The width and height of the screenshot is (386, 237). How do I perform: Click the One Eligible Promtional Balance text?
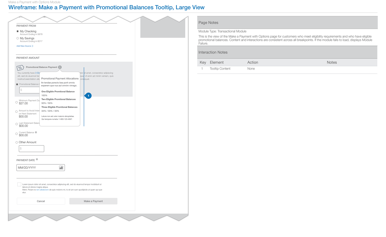[x=58, y=91]
